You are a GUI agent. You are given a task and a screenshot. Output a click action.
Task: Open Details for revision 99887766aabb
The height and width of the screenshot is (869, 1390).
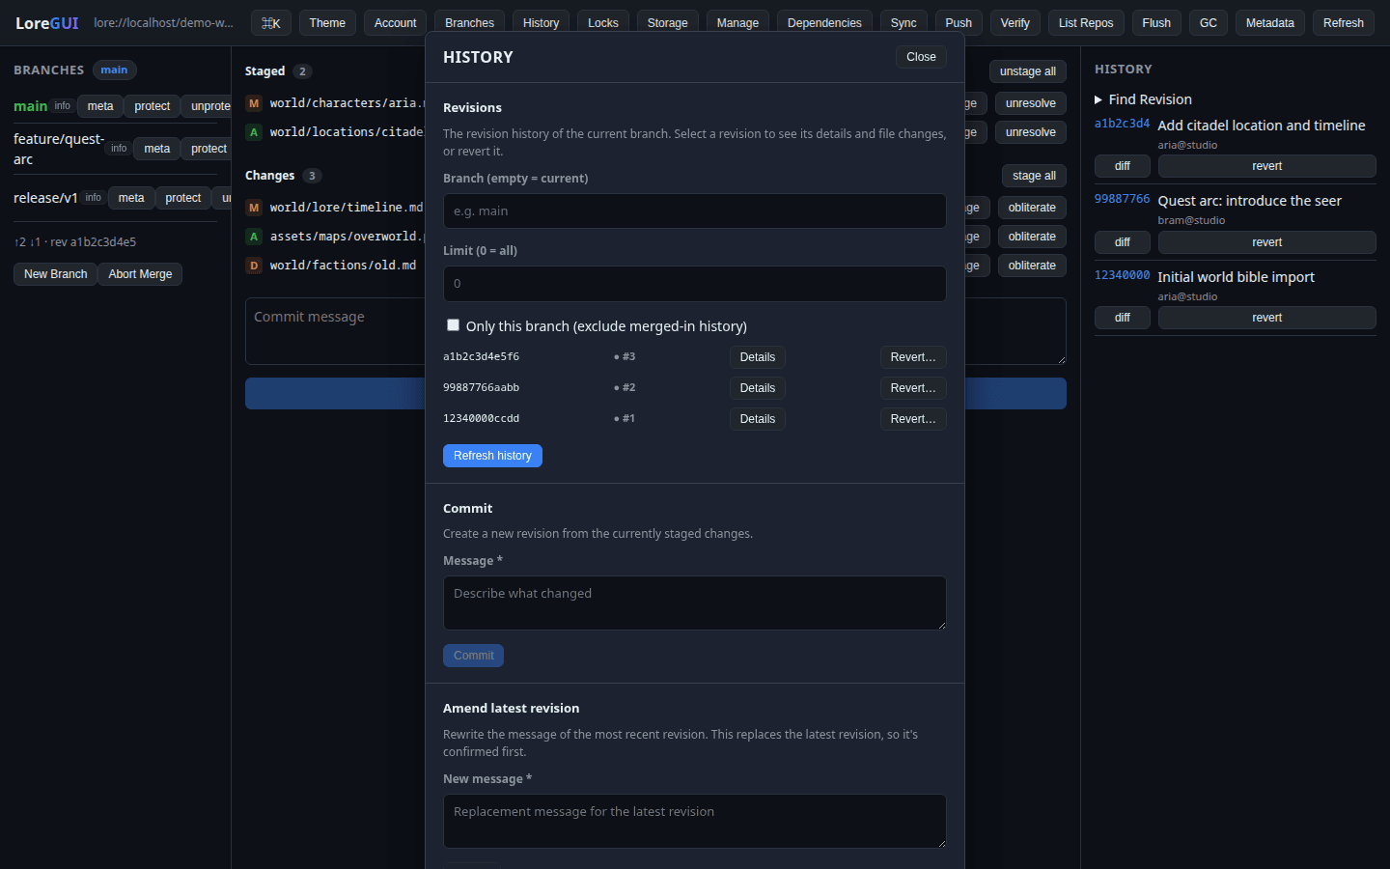(758, 388)
